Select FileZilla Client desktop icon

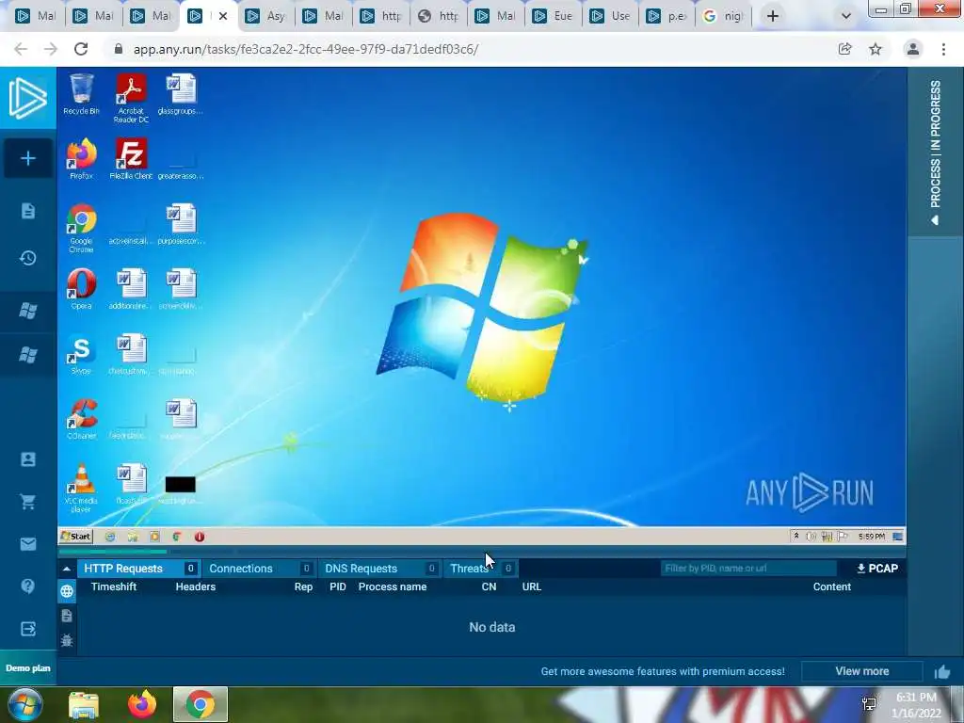tap(131, 158)
